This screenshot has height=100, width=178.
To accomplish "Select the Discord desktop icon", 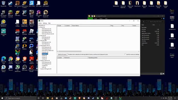I will pyautogui.click(x=11, y=68).
